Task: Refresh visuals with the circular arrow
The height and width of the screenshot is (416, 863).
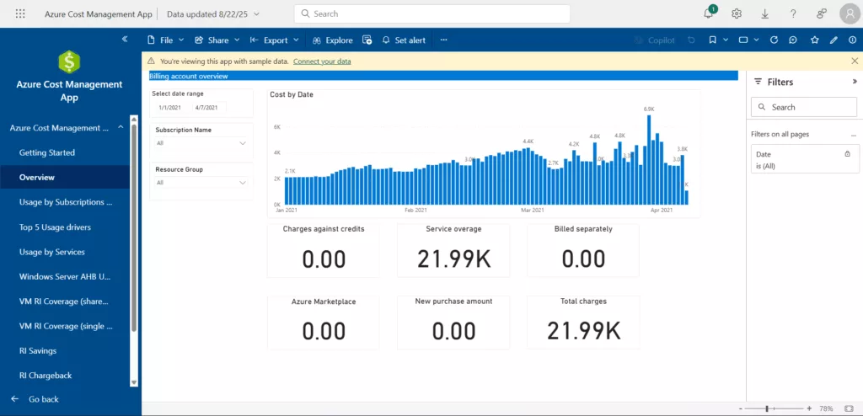Action: click(x=774, y=40)
